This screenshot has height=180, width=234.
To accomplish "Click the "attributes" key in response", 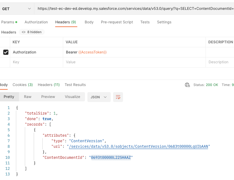I will click(x=56, y=135).
